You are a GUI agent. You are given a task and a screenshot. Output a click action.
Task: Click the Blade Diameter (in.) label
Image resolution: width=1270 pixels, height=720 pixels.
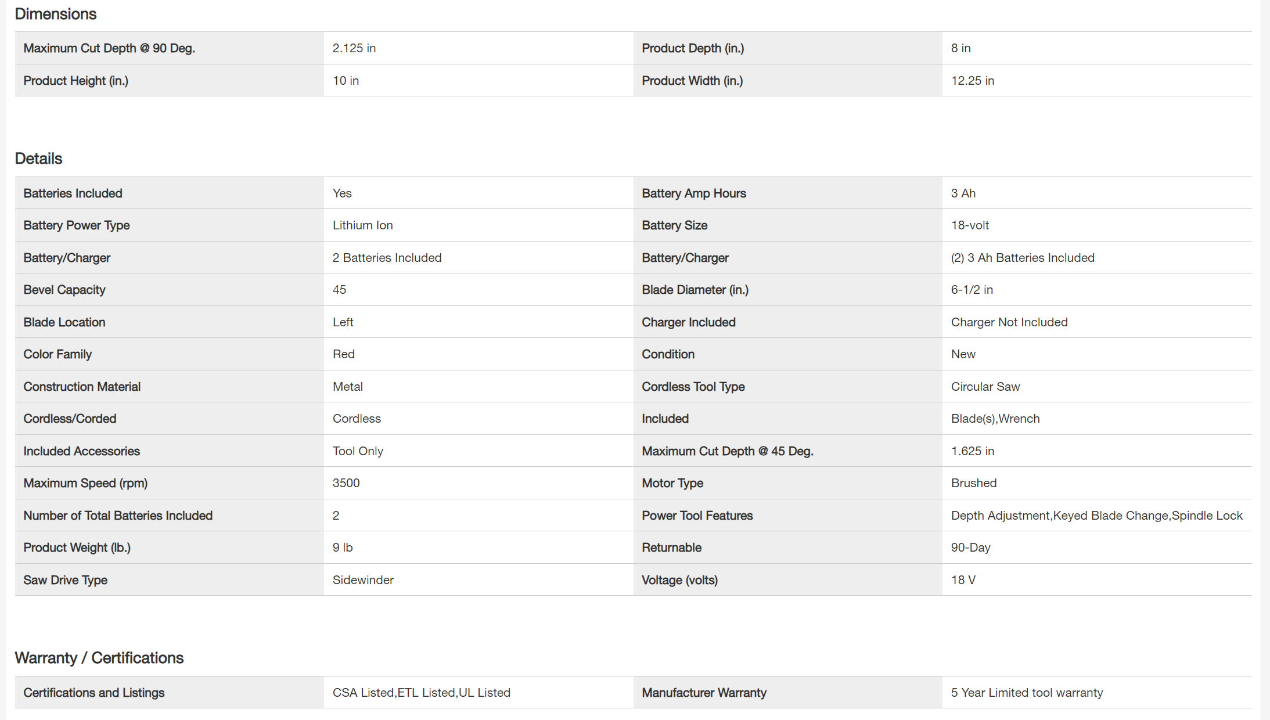tap(695, 290)
